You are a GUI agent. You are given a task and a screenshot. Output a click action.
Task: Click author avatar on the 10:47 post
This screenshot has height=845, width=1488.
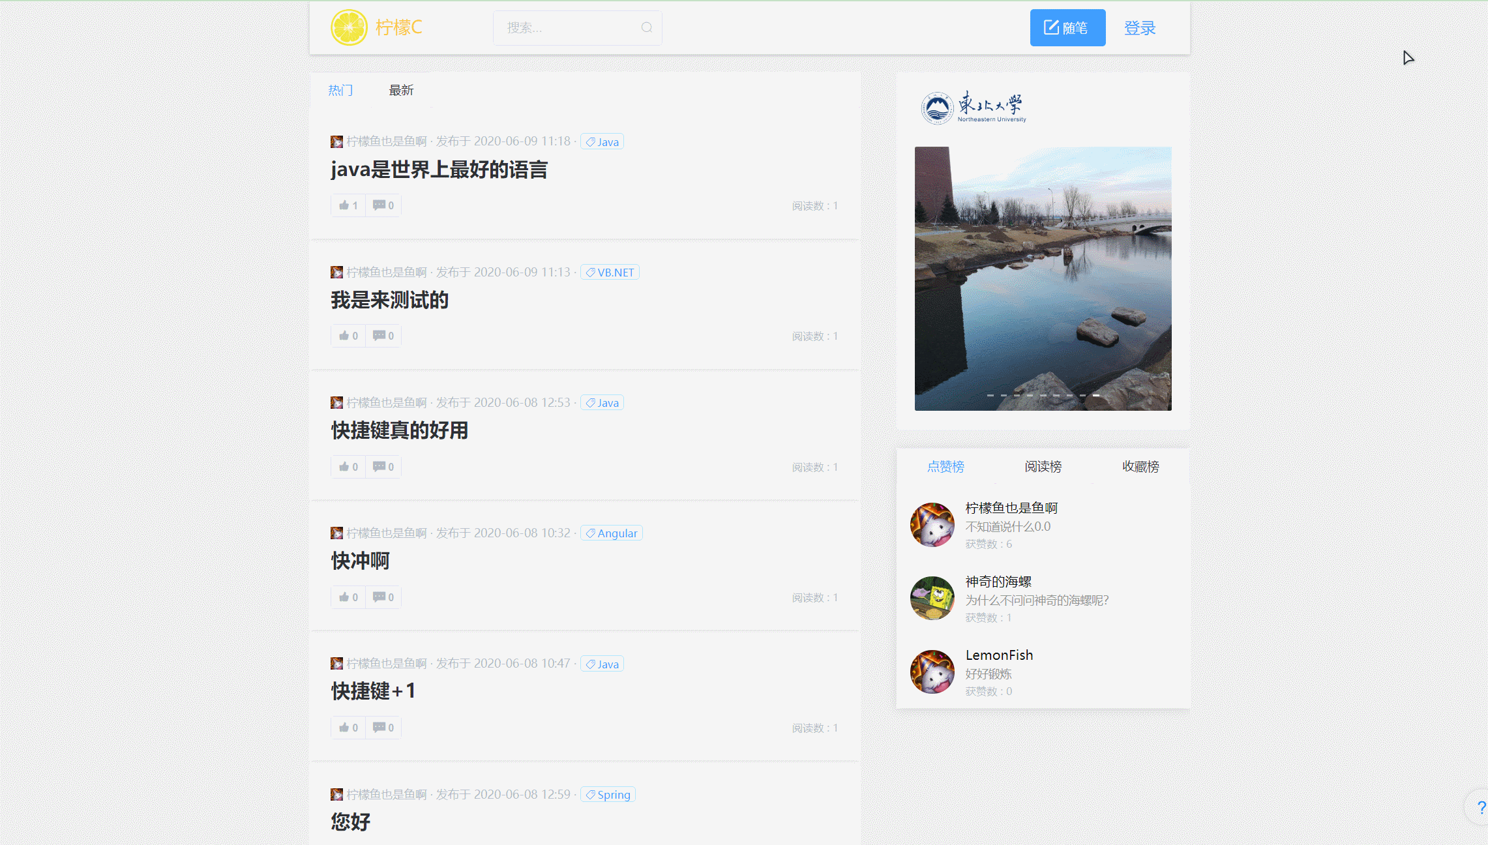[x=336, y=663]
